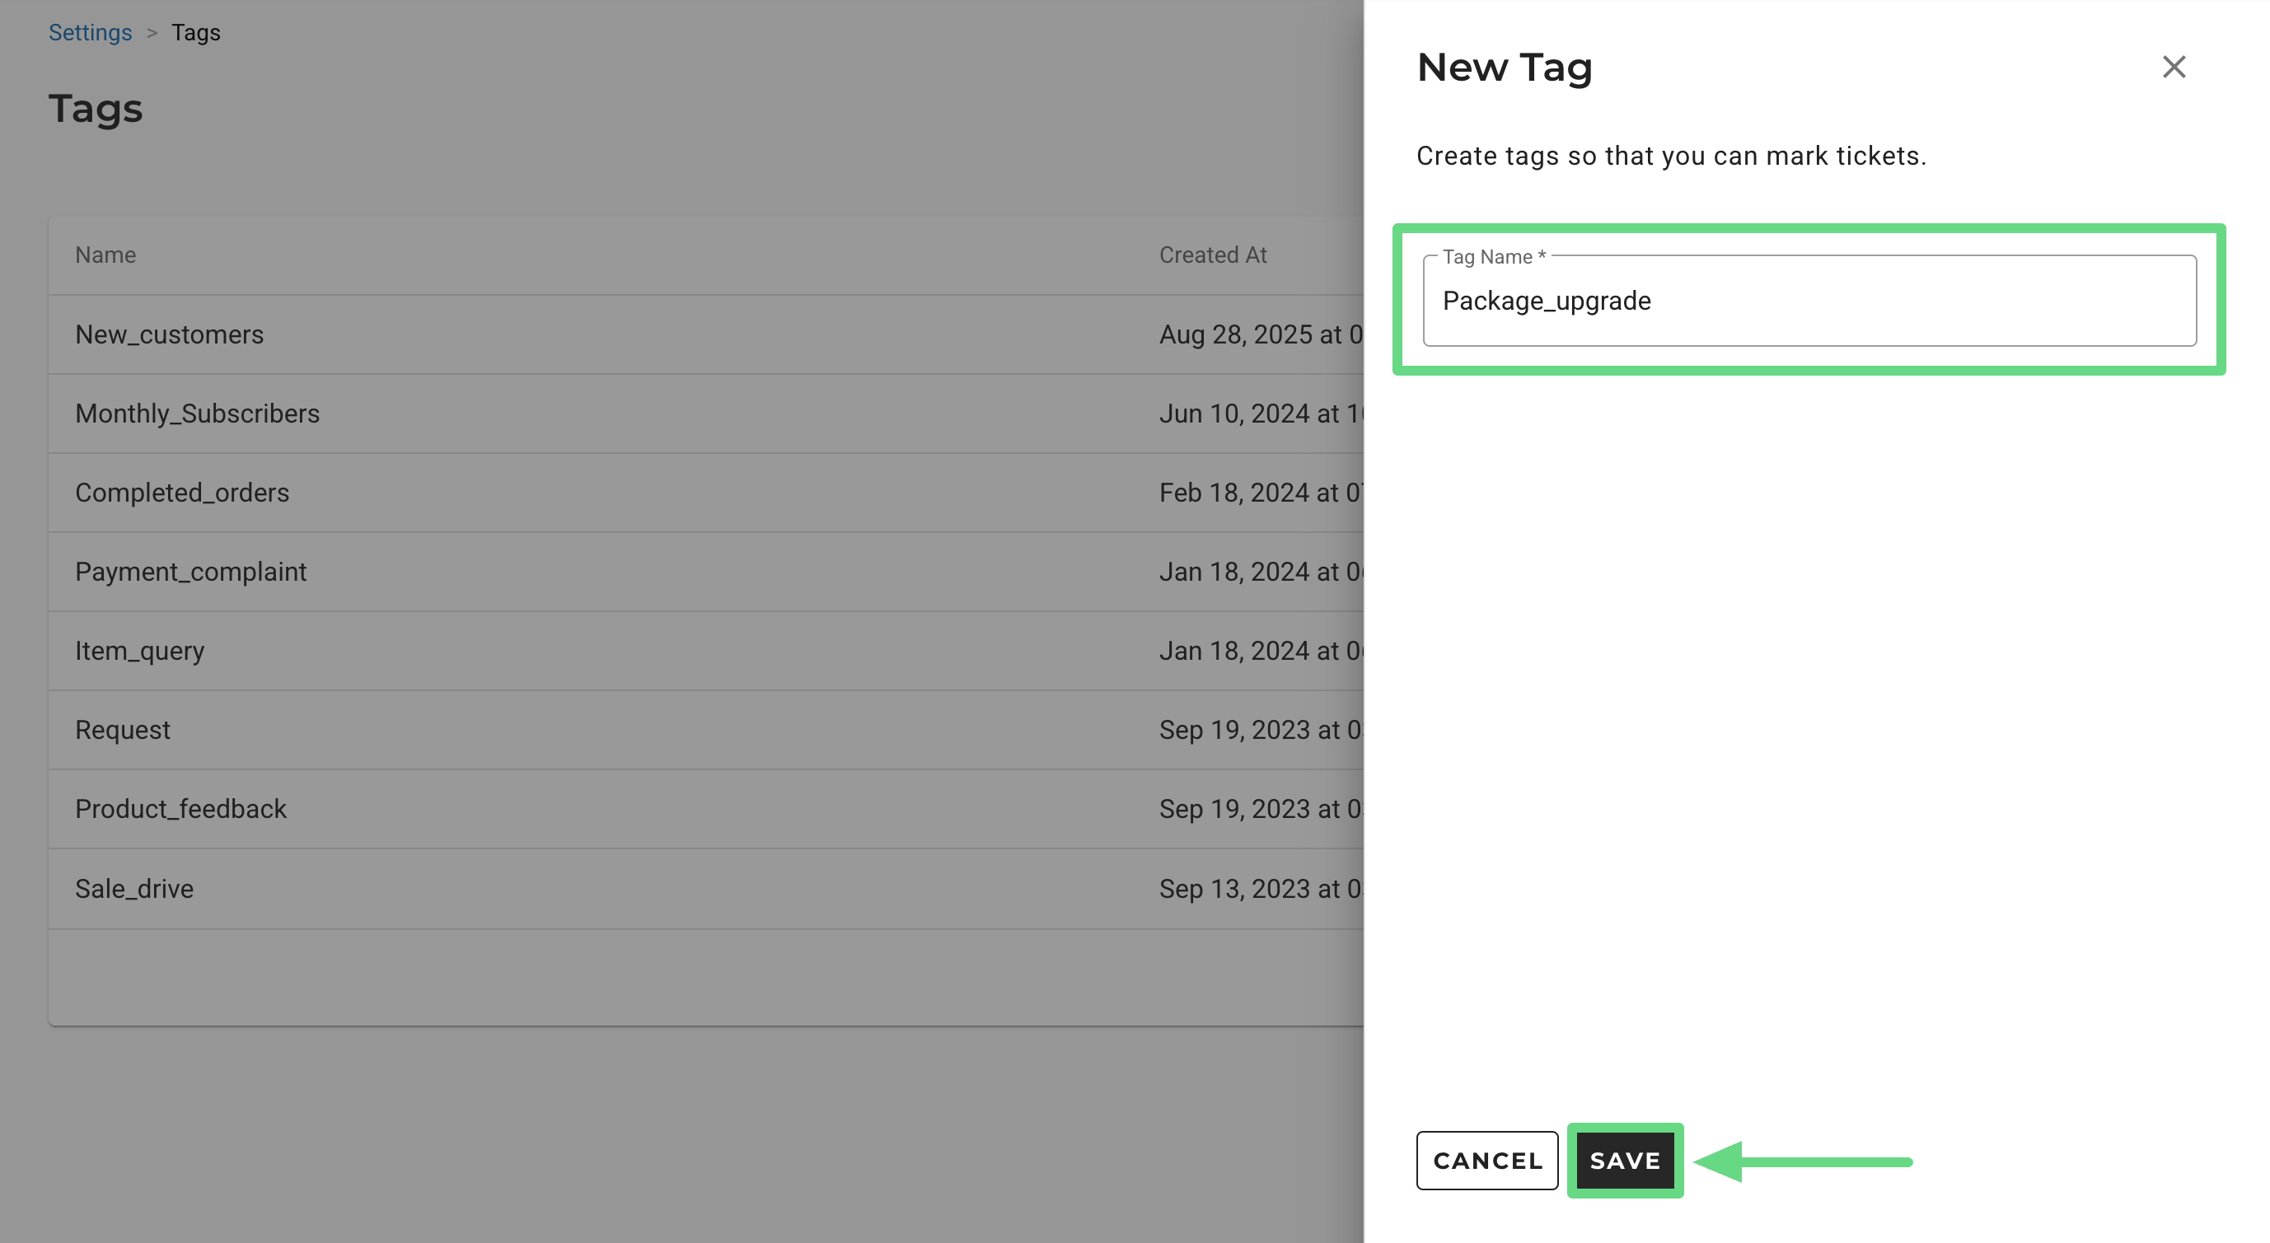Click the New Tag panel heading
2270x1243 pixels.
tap(1504, 67)
